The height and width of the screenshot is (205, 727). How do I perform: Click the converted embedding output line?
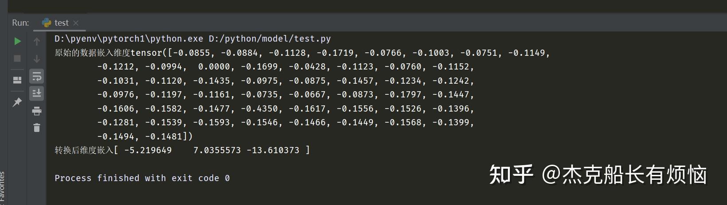[x=182, y=150]
